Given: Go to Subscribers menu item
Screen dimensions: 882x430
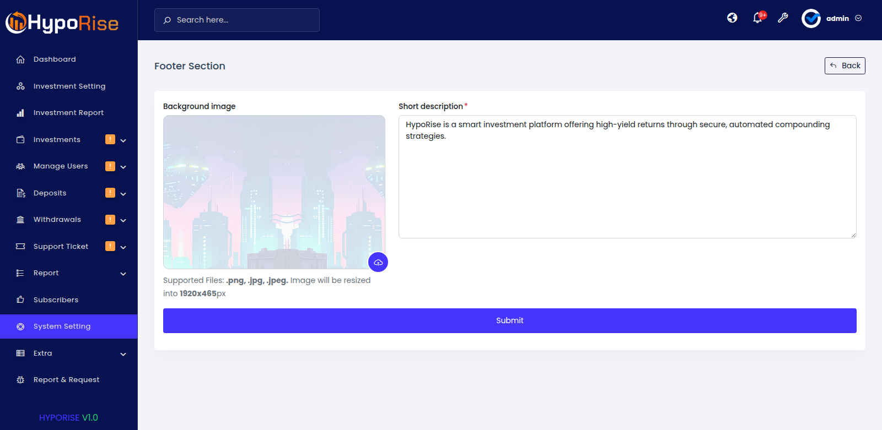Looking at the screenshot, I should (x=68, y=300).
